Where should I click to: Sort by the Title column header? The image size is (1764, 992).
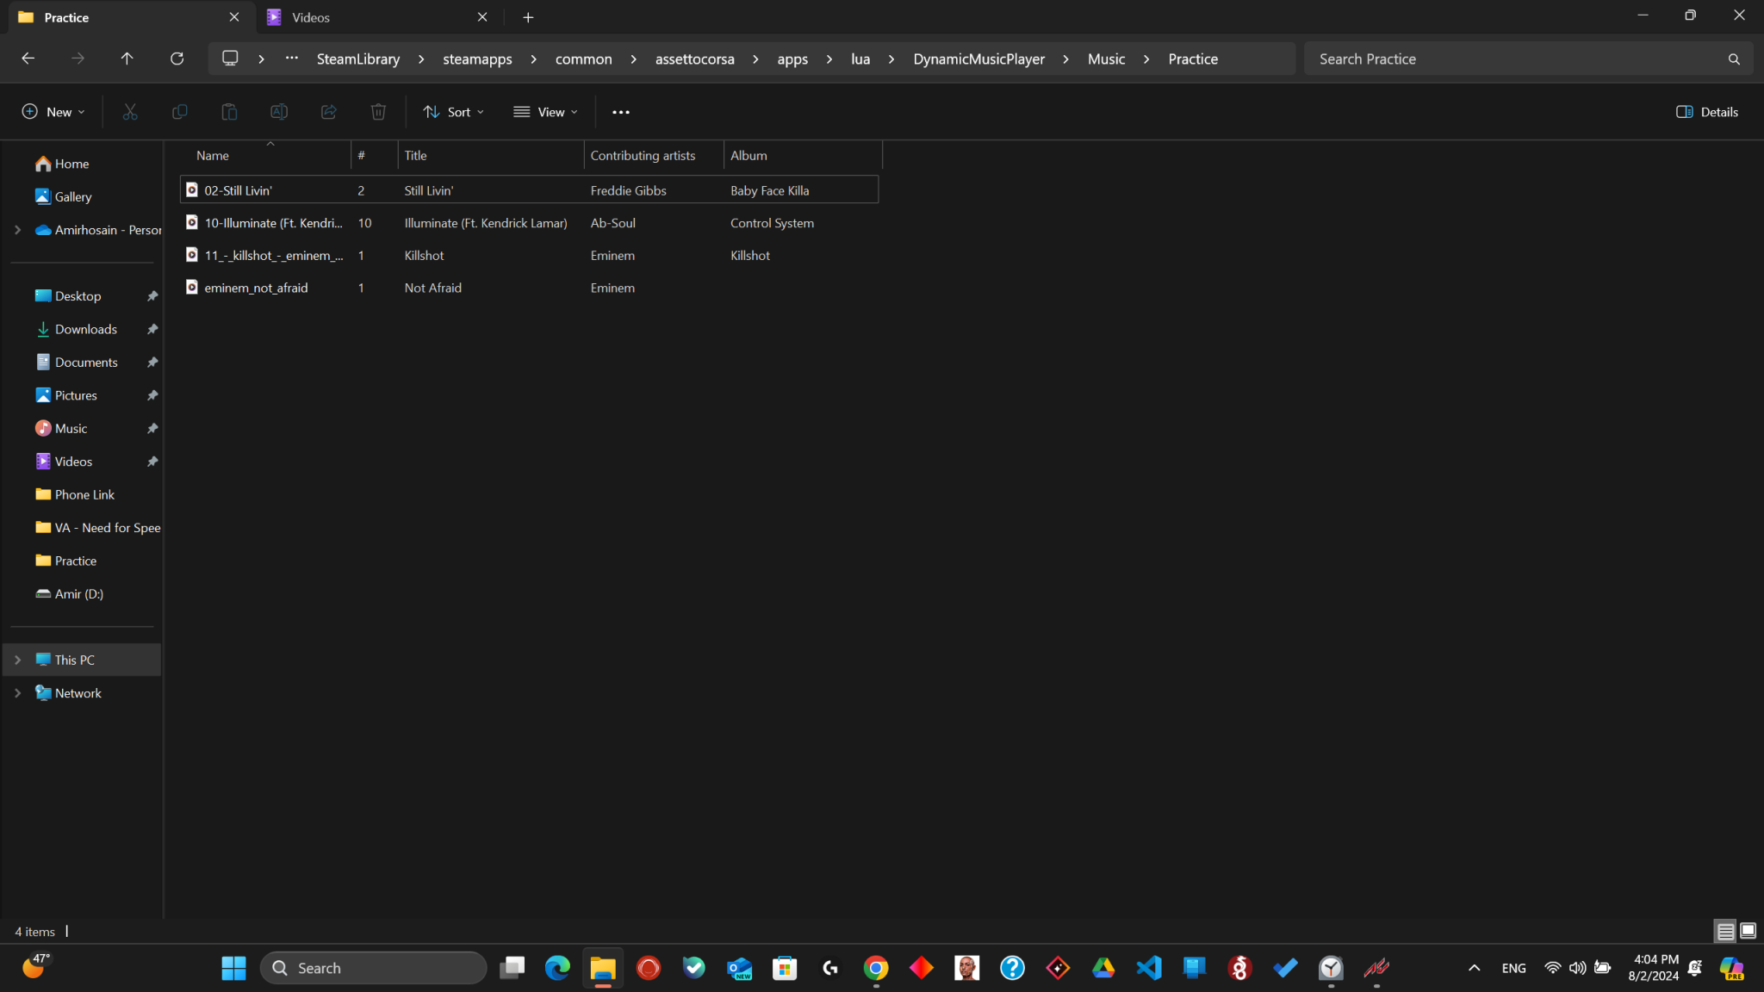[x=491, y=156]
